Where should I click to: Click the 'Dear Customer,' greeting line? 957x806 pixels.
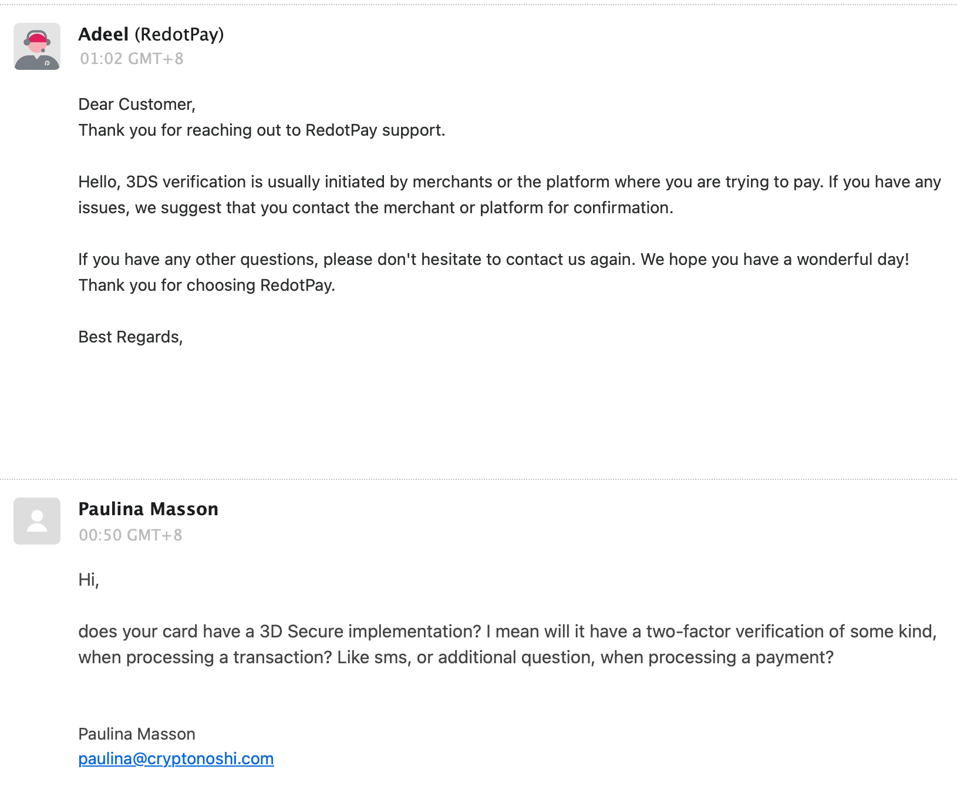pyautogui.click(x=137, y=105)
